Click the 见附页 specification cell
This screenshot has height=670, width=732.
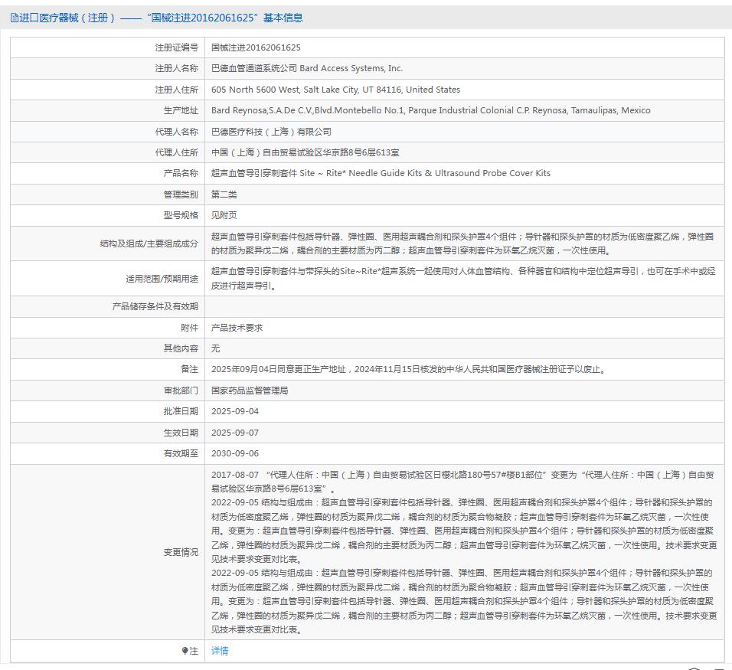pos(223,215)
